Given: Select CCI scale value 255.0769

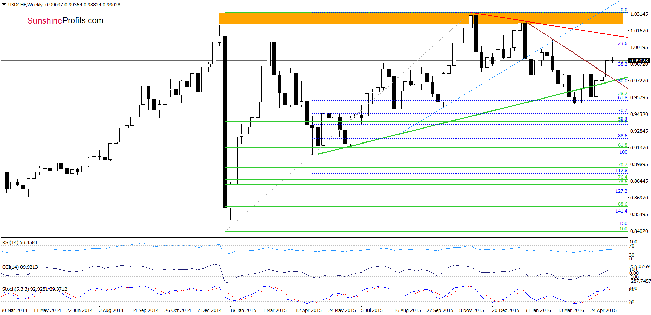Looking at the screenshot, I should tap(639, 266).
